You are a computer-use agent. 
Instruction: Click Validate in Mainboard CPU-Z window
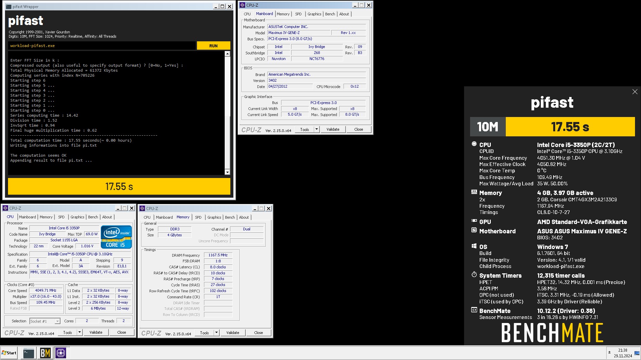tap(333, 129)
